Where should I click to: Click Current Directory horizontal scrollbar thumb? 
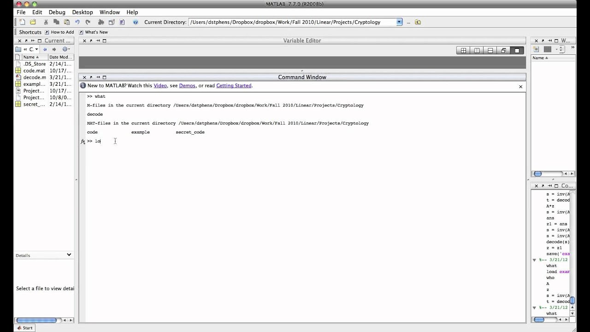pyautogui.click(x=36, y=320)
